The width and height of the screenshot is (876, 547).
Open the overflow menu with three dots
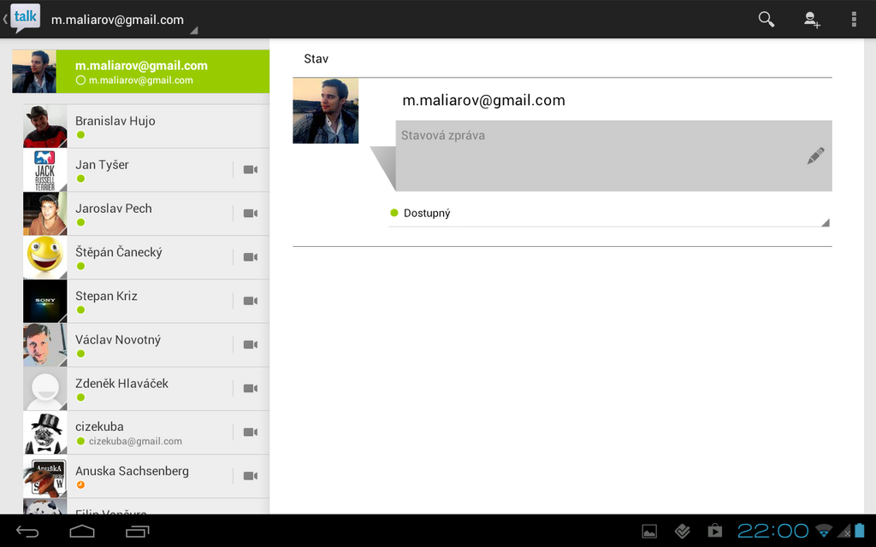pyautogui.click(x=854, y=19)
